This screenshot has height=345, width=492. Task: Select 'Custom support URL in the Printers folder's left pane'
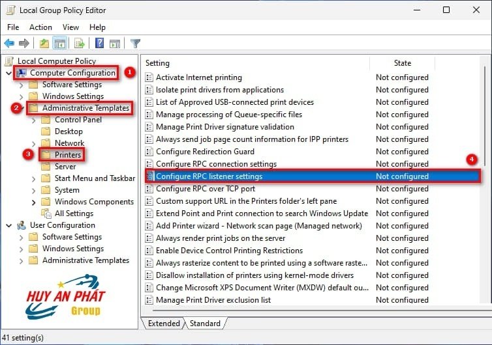(x=246, y=201)
